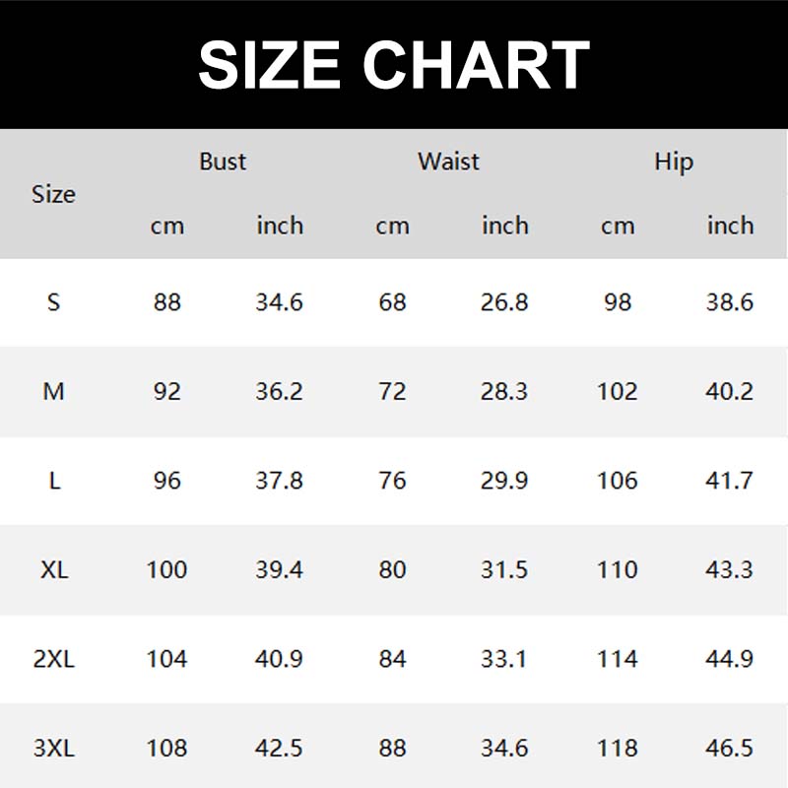Click the Size header label
This screenshot has height=788, width=788.
coord(53,194)
